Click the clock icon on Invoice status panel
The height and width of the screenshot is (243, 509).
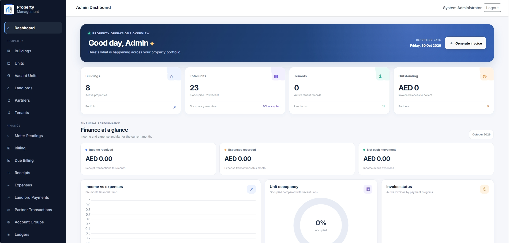pos(485,189)
